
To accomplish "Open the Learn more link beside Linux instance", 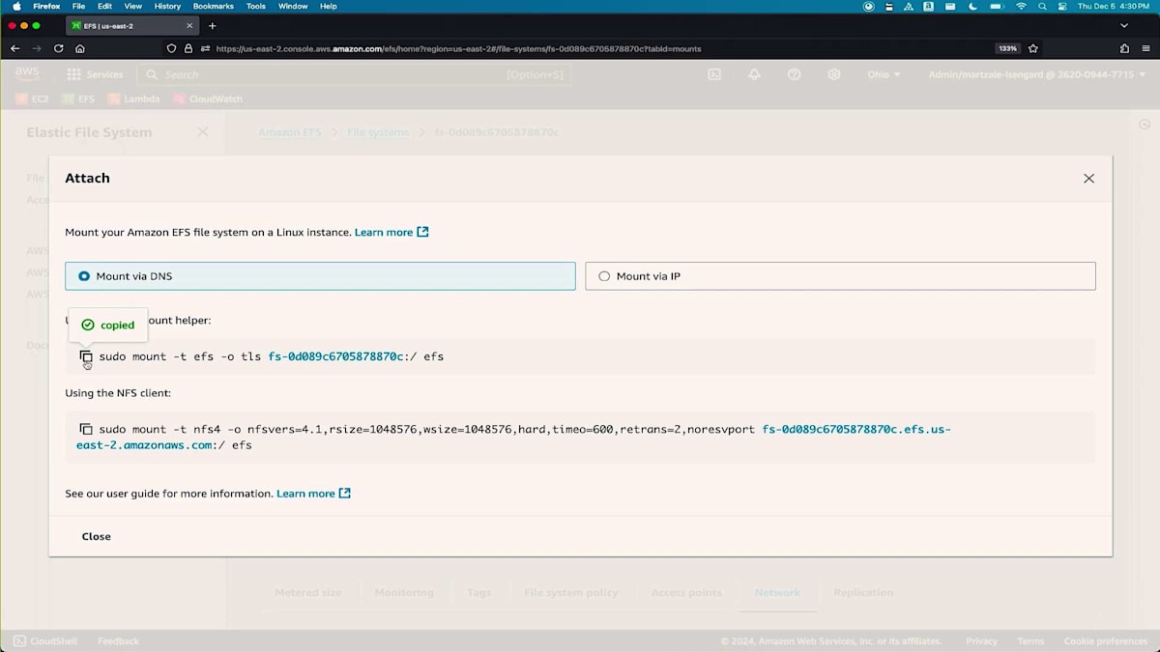I will pyautogui.click(x=391, y=232).
